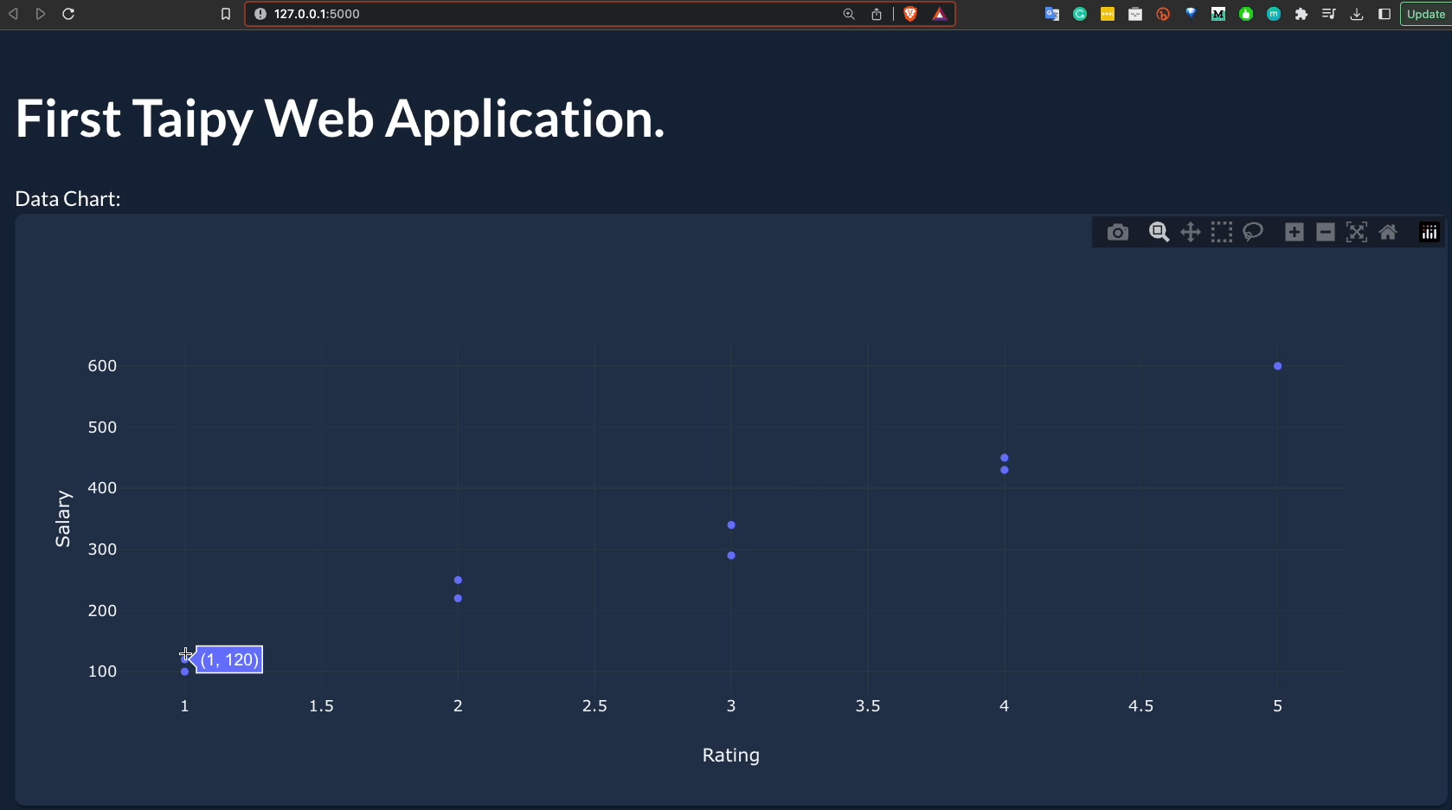
Task: Open the Extensions puzzle menu
Action: coord(1301,14)
